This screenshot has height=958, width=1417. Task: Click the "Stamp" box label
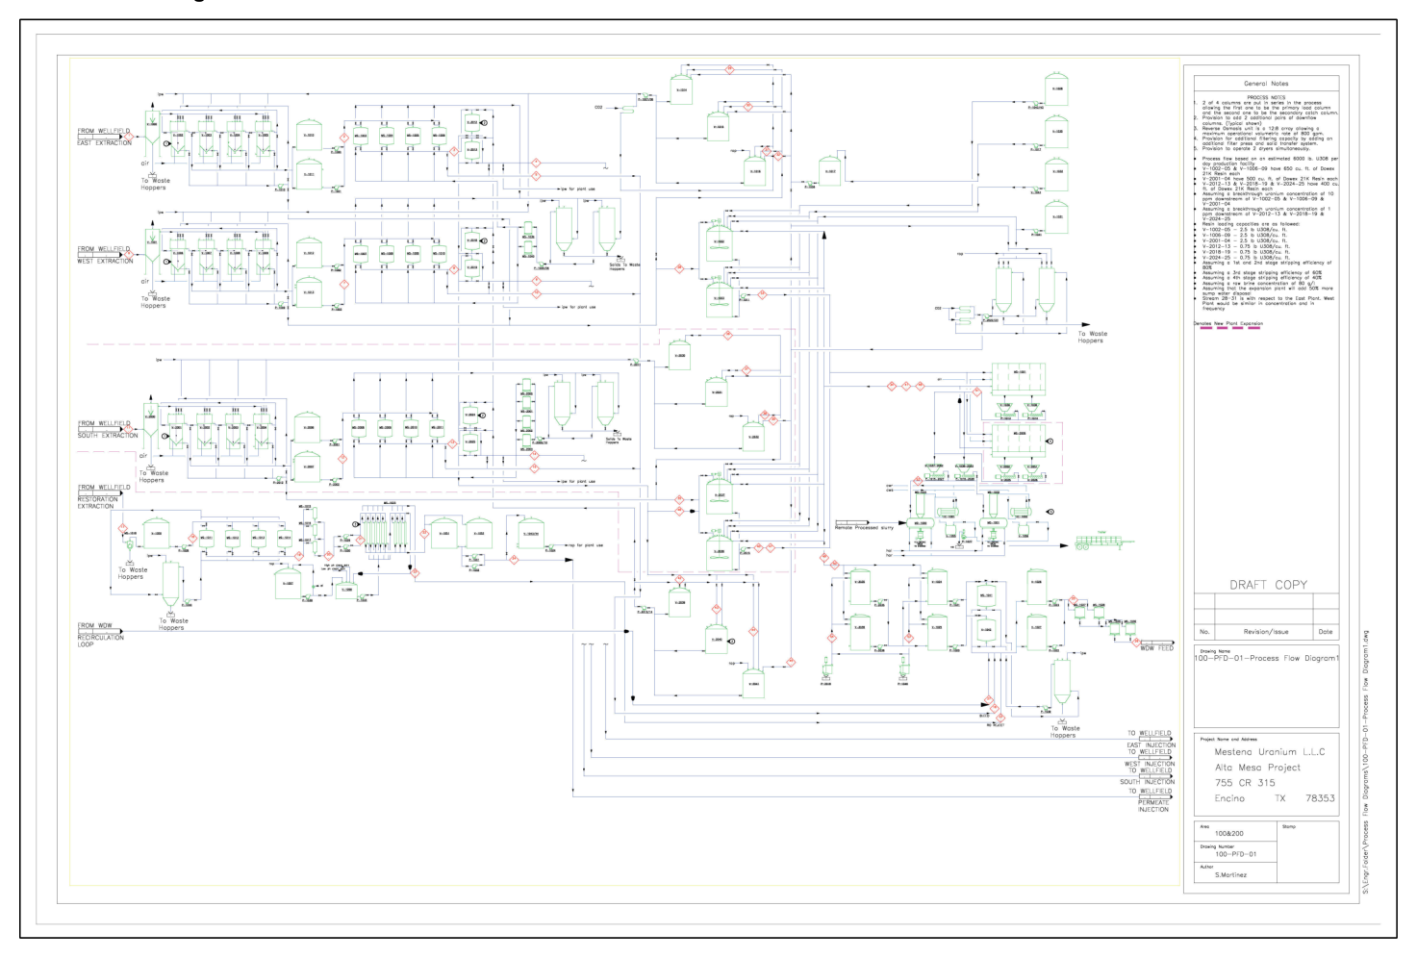click(x=1289, y=826)
